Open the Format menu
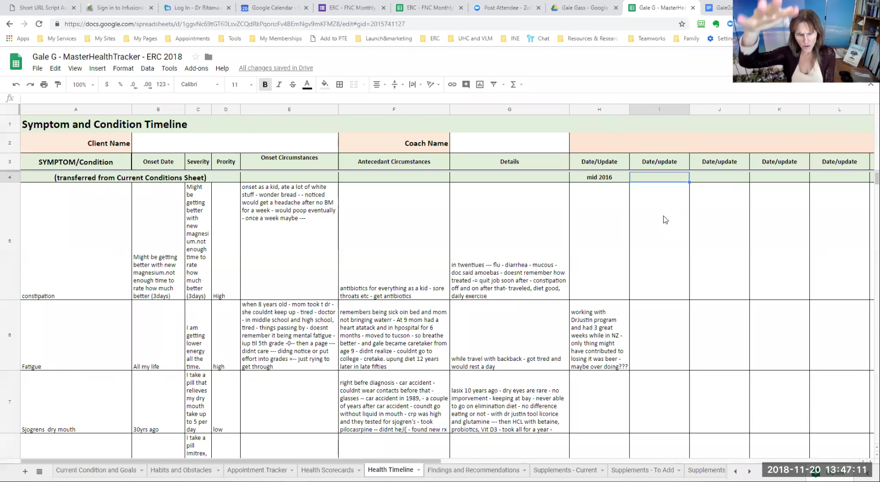Screen dimensions: 880x482 123,68
